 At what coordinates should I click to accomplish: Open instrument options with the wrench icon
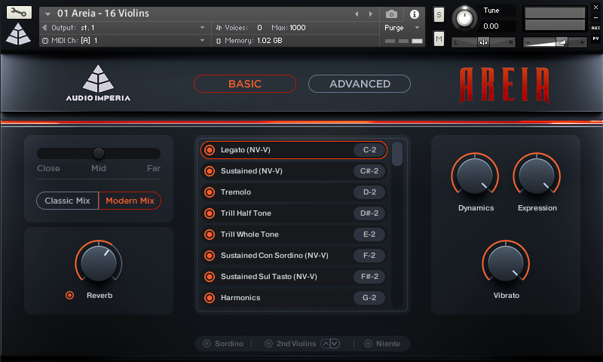(x=19, y=13)
